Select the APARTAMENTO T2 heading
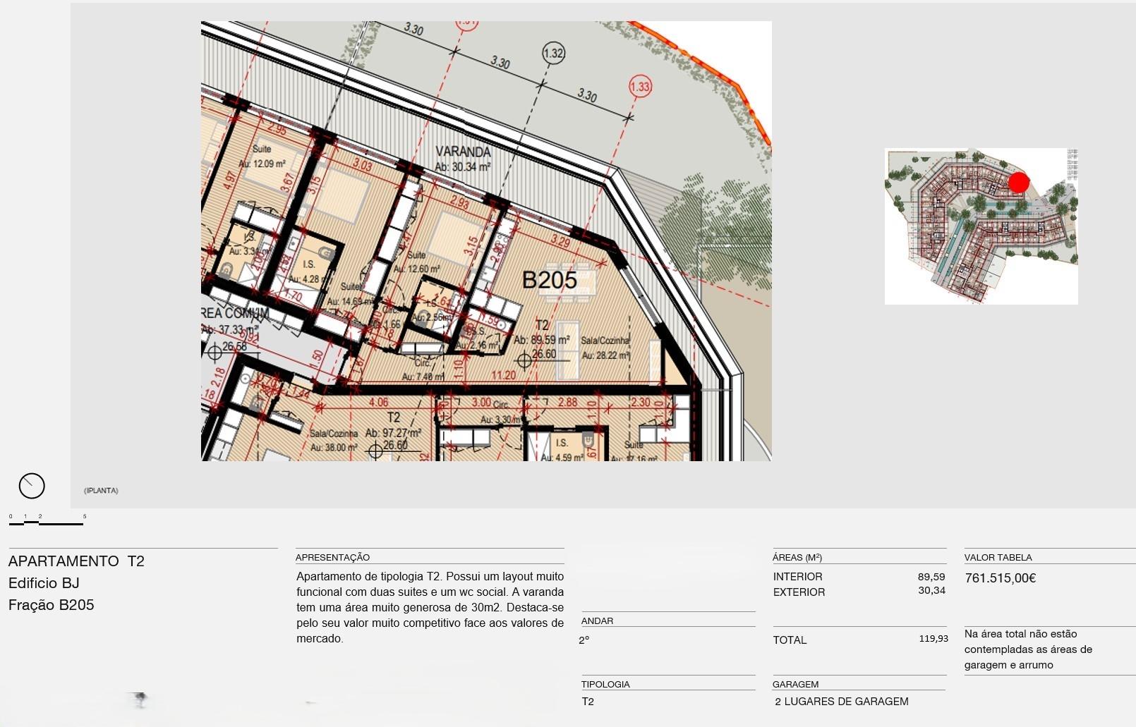The width and height of the screenshot is (1136, 727). pyautogui.click(x=76, y=561)
